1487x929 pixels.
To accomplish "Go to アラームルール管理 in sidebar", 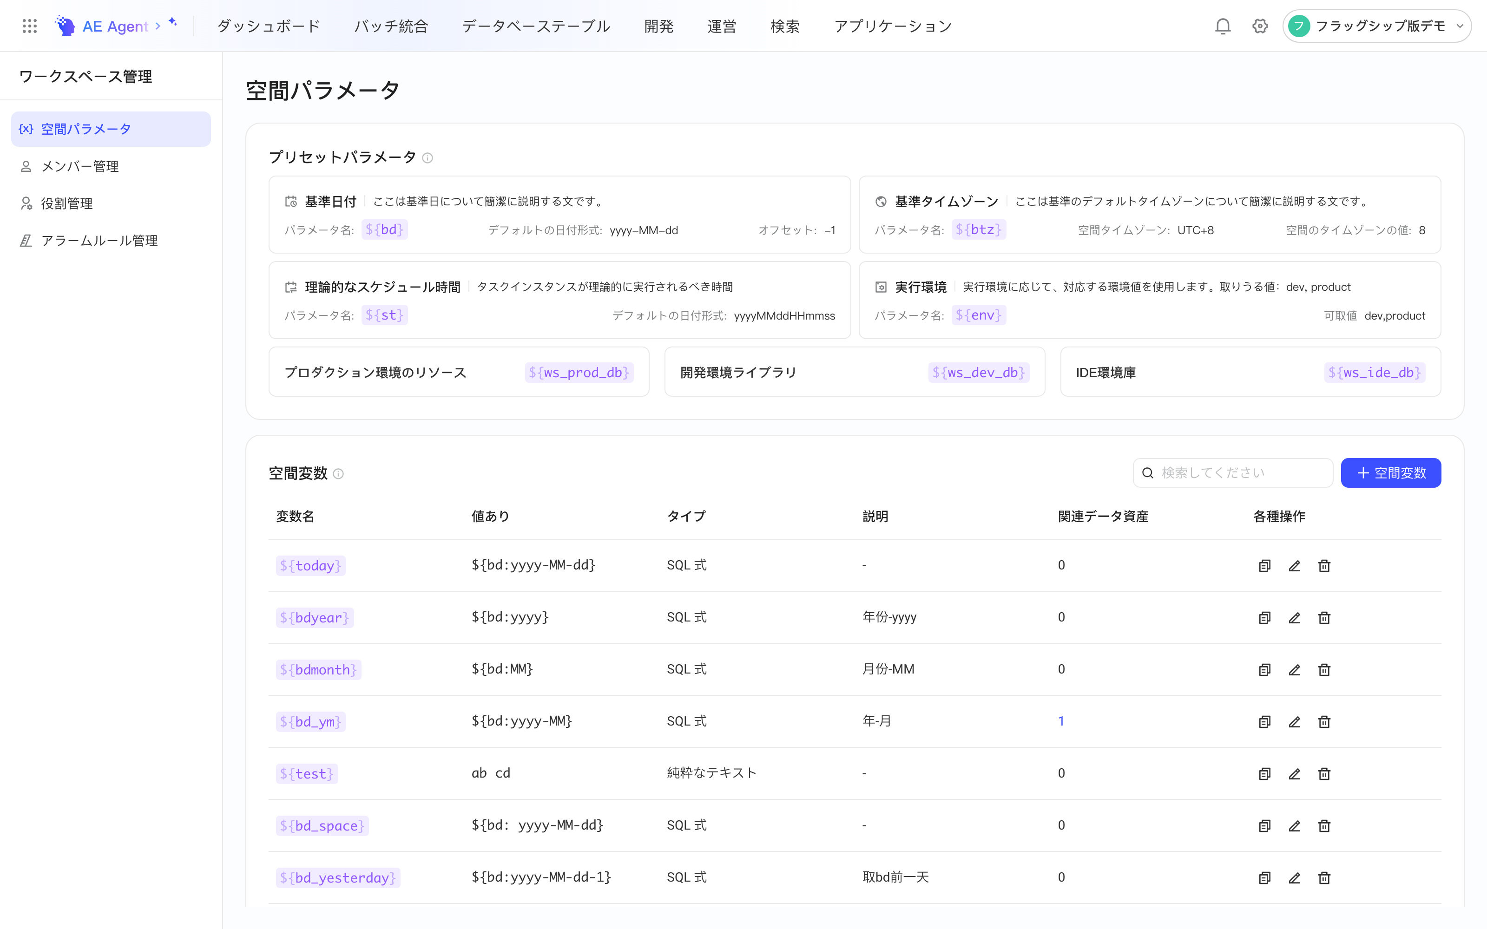I will pyautogui.click(x=111, y=241).
